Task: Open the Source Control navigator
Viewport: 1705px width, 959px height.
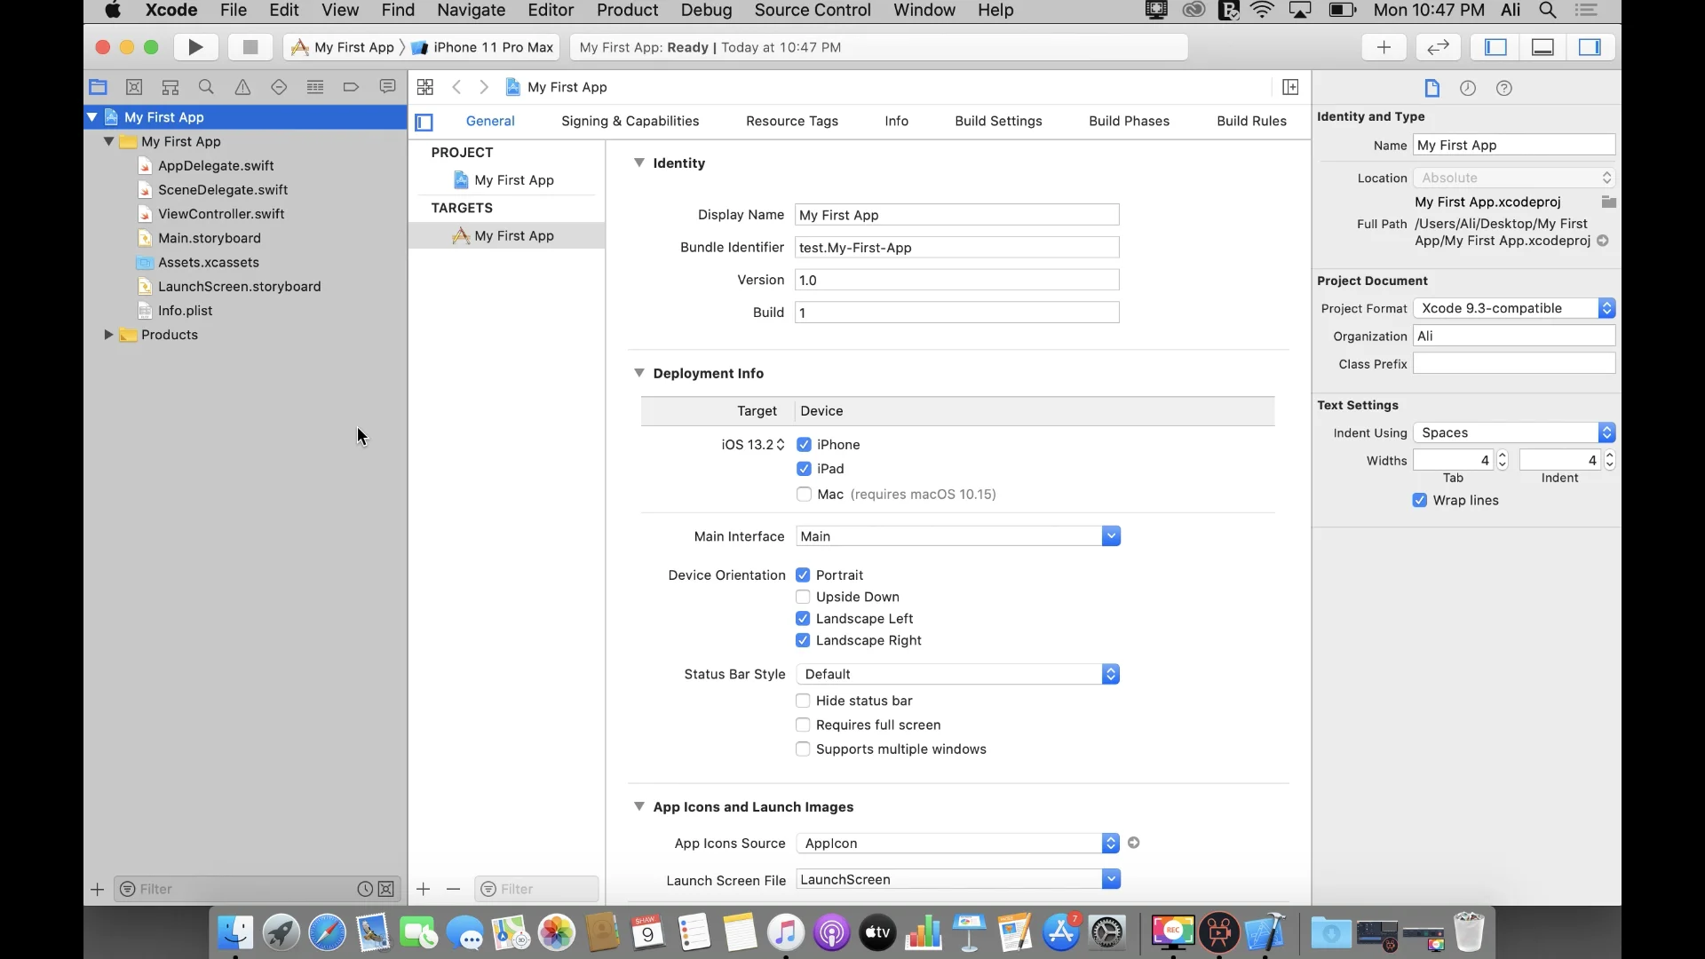Action: pos(134,87)
